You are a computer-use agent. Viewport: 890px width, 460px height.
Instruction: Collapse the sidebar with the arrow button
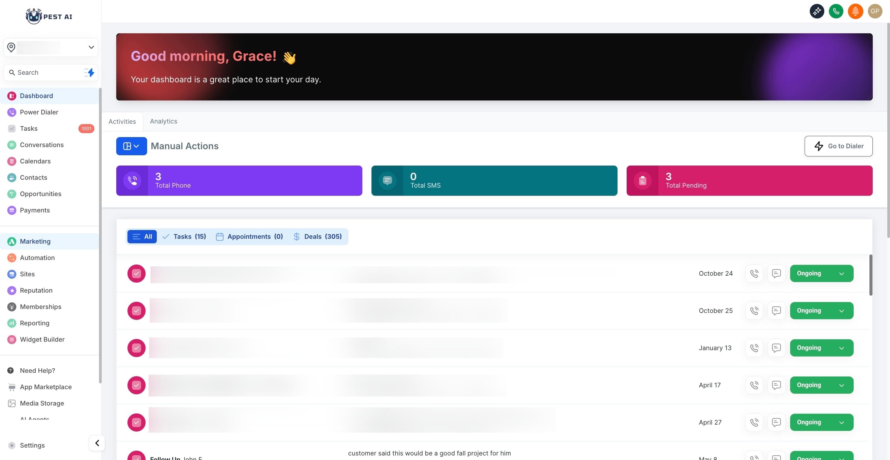click(97, 443)
